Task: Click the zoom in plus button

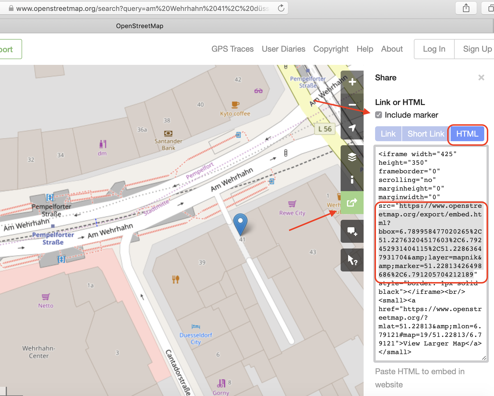Action: point(352,82)
